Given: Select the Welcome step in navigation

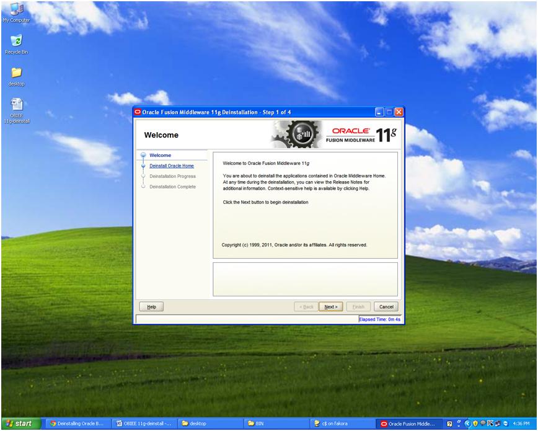Looking at the screenshot, I should coord(161,155).
